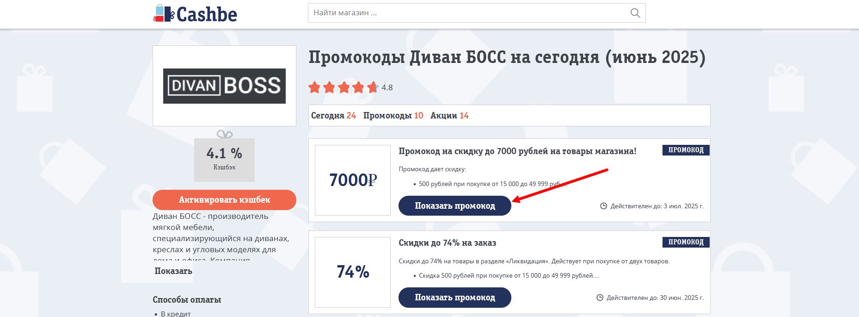Open 'Скидки до 74% на заказ' title
The image size is (859, 317).
click(447, 243)
